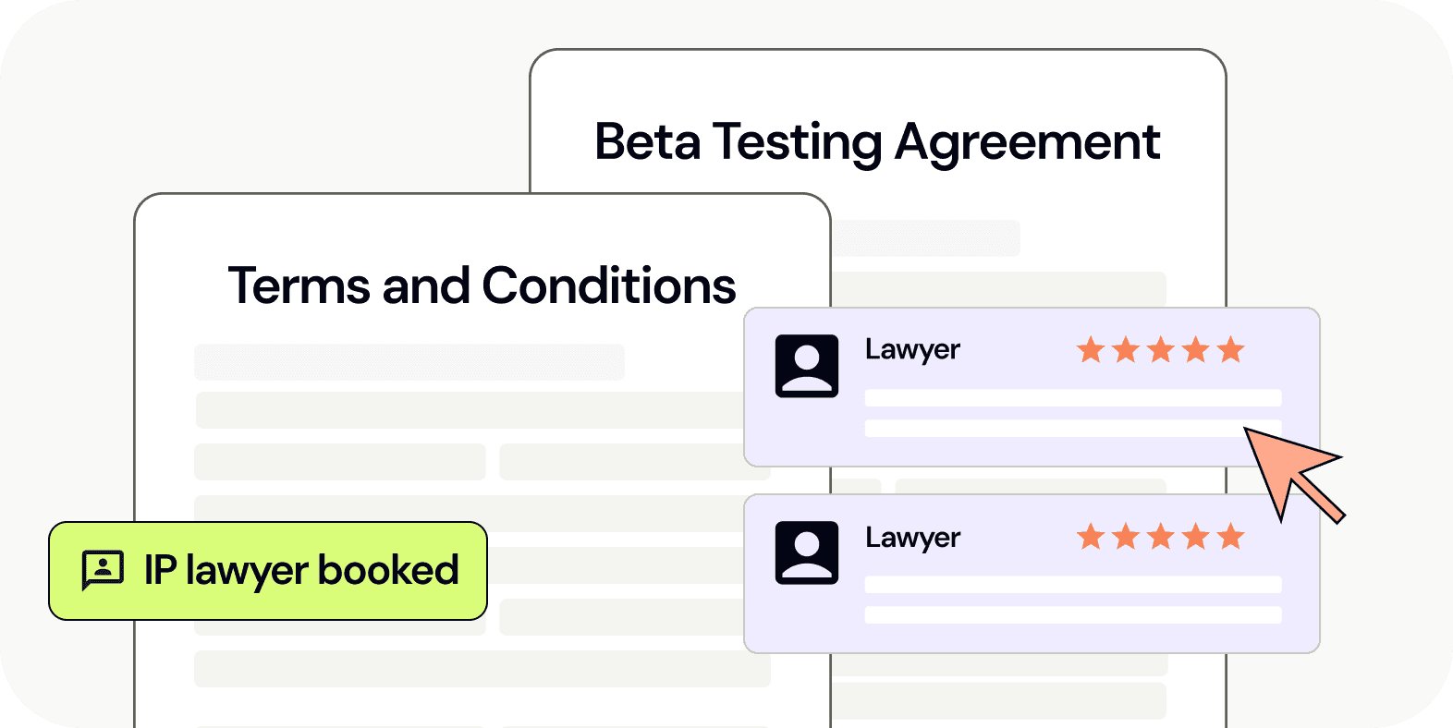Click first description line in top Lawyer card
Image resolution: width=1453 pixels, height=728 pixels.
click(x=1073, y=398)
